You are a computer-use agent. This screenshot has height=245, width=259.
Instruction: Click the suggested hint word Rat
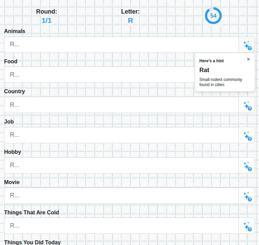[x=204, y=70]
